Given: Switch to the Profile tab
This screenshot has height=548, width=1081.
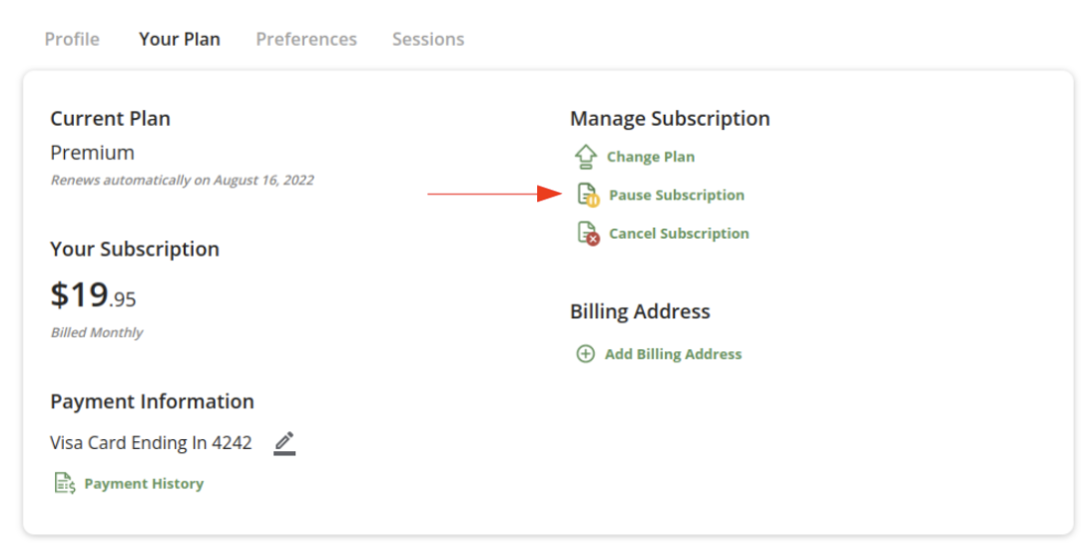Looking at the screenshot, I should (72, 39).
